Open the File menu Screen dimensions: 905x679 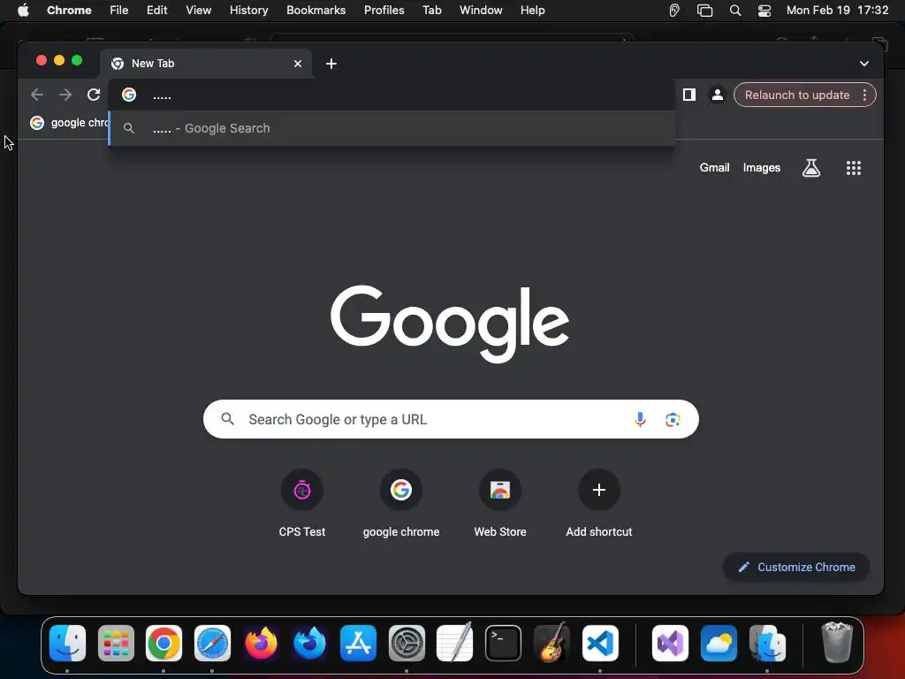pos(119,11)
